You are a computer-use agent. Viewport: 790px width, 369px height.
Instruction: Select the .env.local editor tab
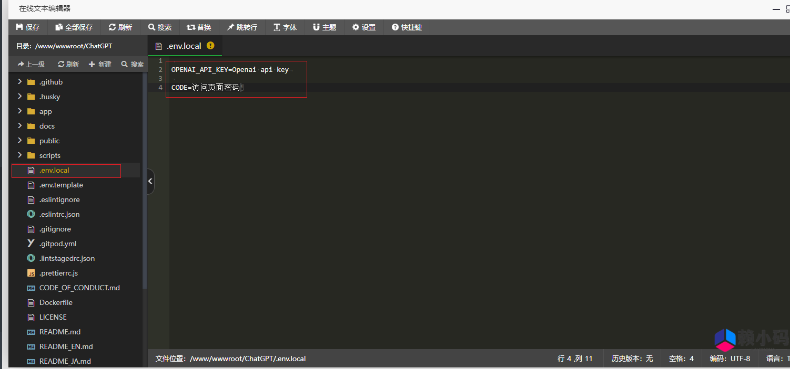pos(184,46)
